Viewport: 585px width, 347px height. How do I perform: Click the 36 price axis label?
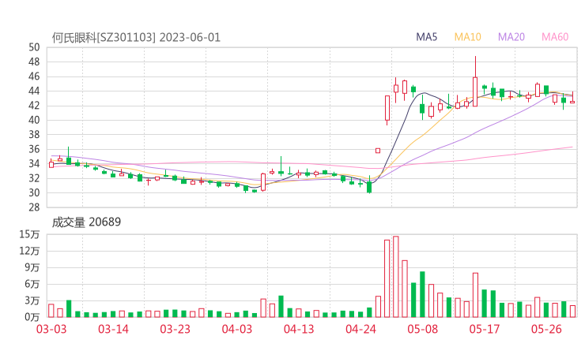(x=34, y=149)
